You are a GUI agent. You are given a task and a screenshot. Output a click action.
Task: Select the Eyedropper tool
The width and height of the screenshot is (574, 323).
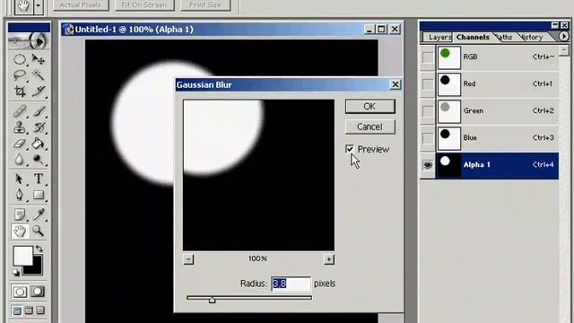tap(38, 214)
